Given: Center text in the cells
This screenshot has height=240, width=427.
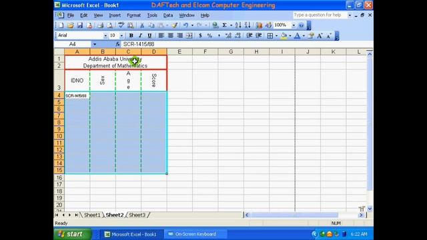Looking at the screenshot, I should (171, 35).
